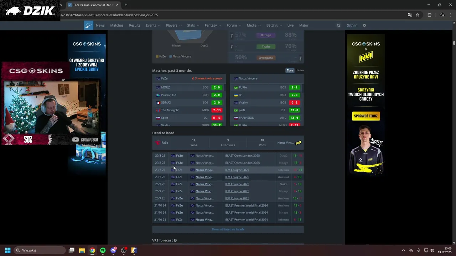Viewport: 456px width, 256px height.
Task: Open the site search magnifier icon
Action: coord(338,25)
